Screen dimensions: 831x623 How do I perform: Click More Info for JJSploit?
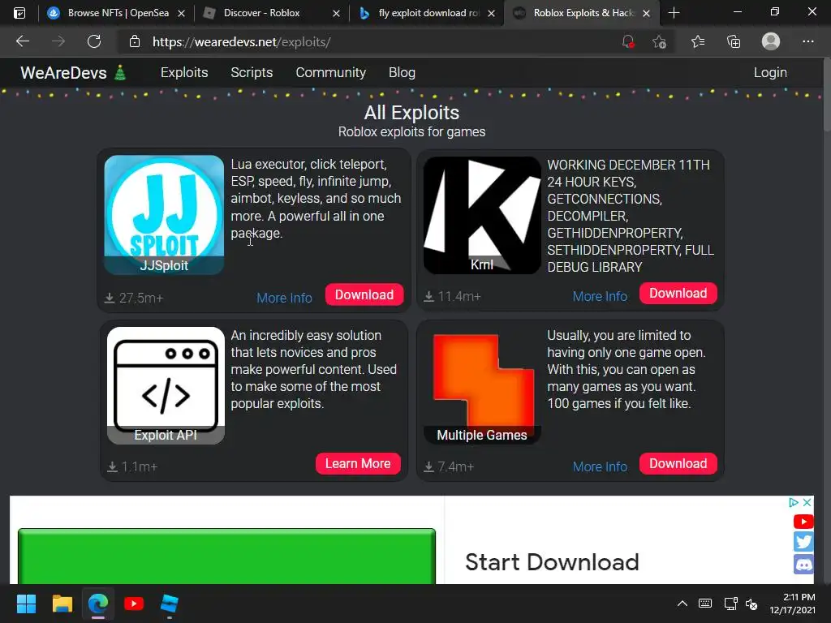[284, 298]
